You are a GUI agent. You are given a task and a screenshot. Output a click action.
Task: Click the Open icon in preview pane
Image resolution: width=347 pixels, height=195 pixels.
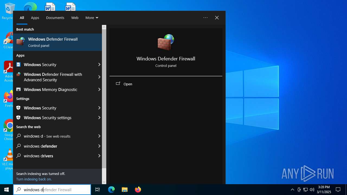118,84
